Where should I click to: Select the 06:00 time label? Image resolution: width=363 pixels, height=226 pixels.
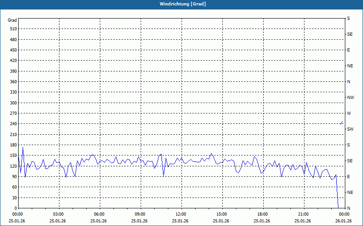(100, 214)
